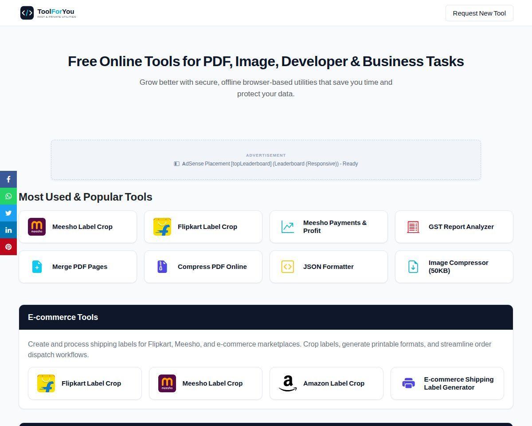532x426 pixels.
Task: Click the ToolForYou site name
Action: (x=56, y=12)
